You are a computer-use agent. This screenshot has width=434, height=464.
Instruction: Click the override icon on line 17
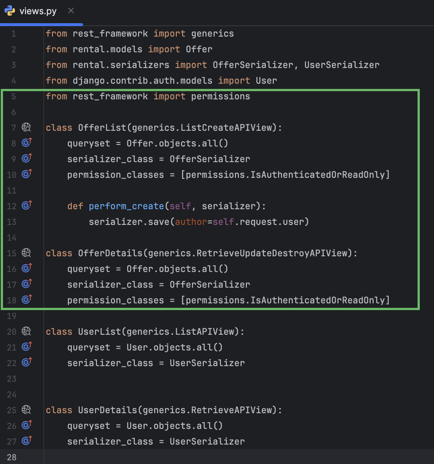[x=27, y=284]
